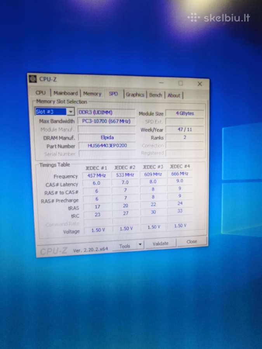Open the Mainboard tab

point(66,93)
